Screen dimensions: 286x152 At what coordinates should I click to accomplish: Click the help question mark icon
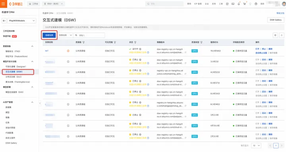tap(256, 4)
